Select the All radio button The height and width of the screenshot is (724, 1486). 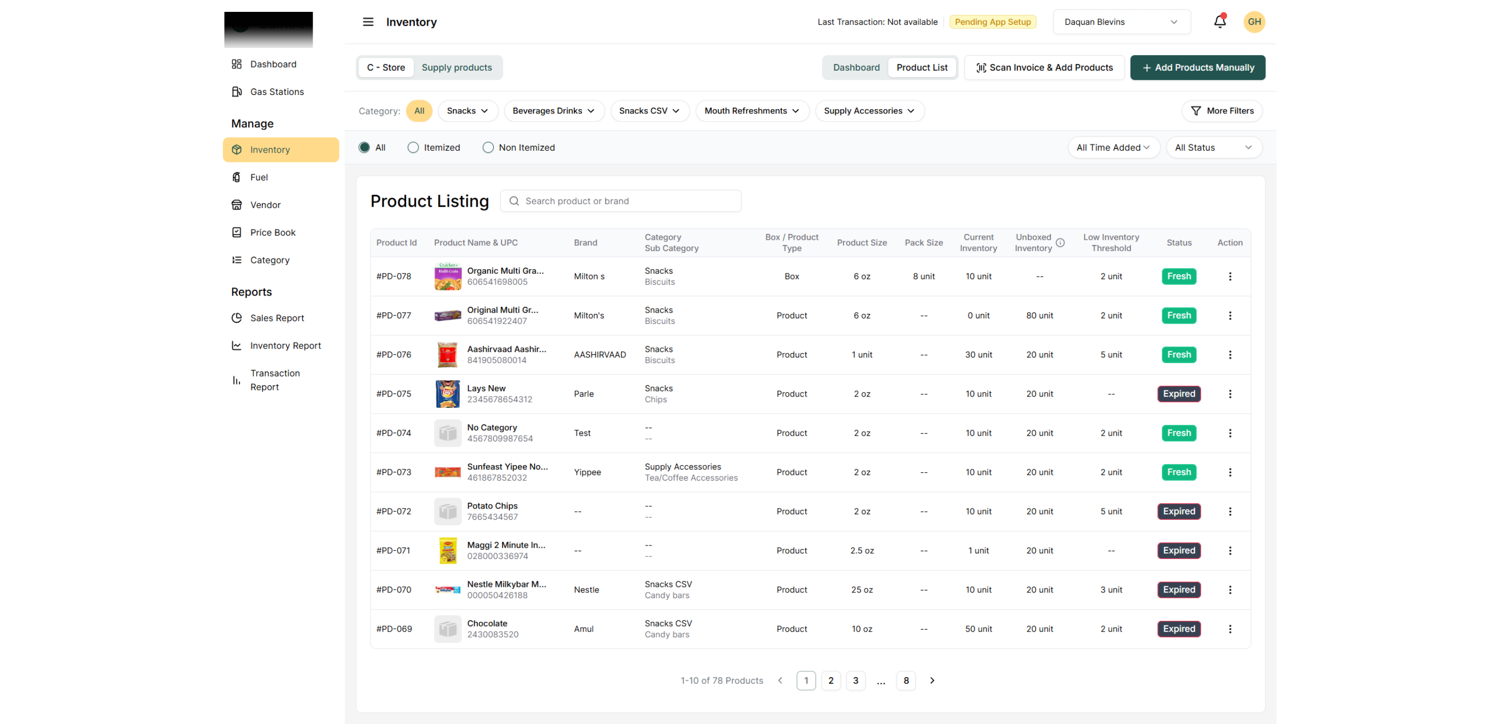click(x=364, y=147)
